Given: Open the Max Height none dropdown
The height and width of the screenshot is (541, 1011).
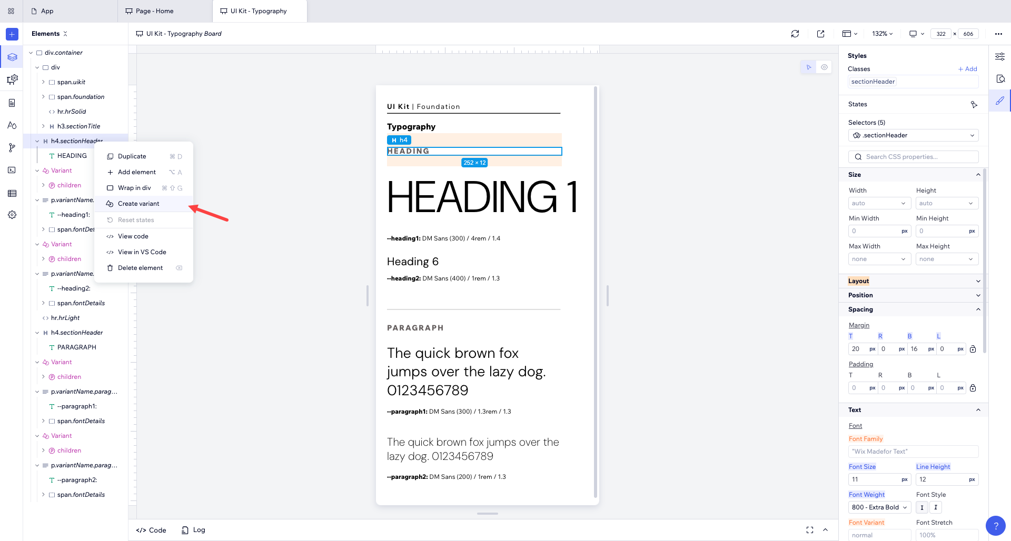Looking at the screenshot, I should pos(947,259).
